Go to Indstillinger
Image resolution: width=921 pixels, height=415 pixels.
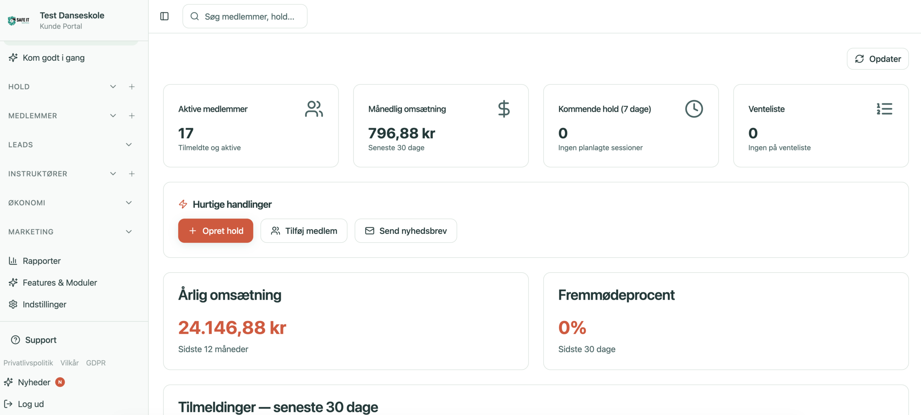(44, 304)
